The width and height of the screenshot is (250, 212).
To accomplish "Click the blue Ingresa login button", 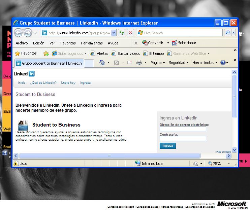I will 168,146.
